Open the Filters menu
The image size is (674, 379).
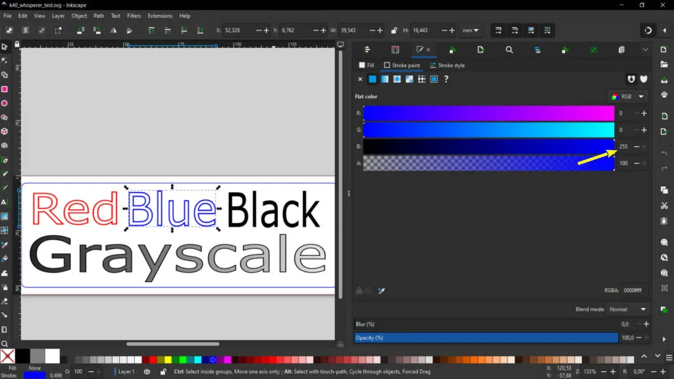pos(134,16)
